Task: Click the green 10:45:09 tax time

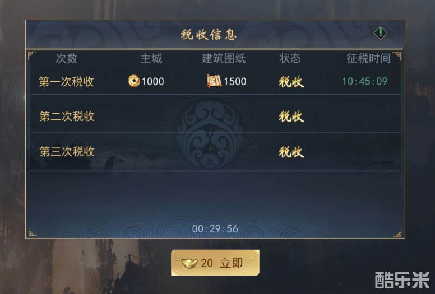Action: 365,81
